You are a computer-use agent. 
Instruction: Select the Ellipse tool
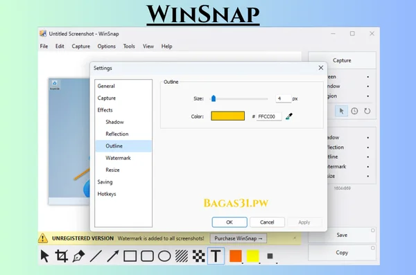164,256
